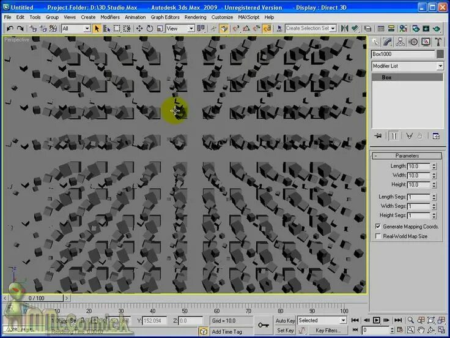Click the Align tool checkmark icon

(x=355, y=28)
